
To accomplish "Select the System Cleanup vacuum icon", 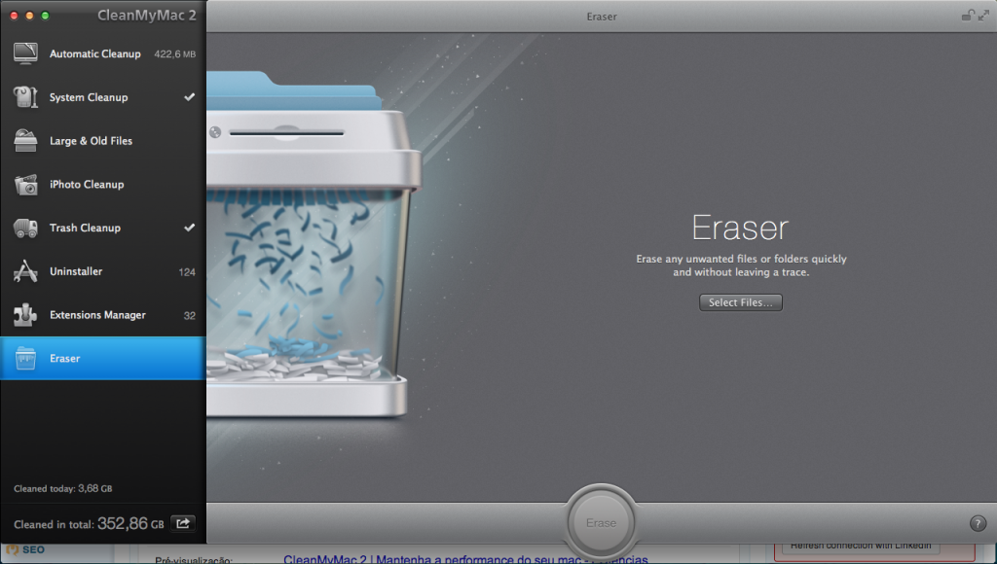I will (x=25, y=97).
